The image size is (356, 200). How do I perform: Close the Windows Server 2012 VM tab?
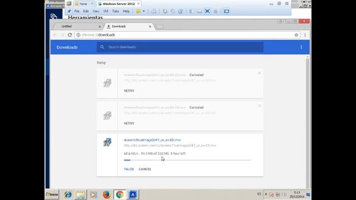pos(139,4)
